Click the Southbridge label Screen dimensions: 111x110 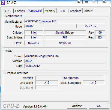[x=14, y=37]
